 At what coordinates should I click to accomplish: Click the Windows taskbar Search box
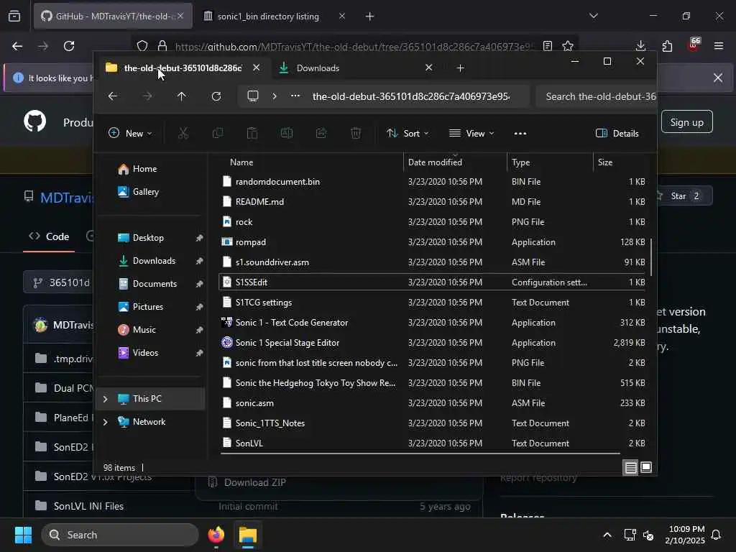click(120, 535)
